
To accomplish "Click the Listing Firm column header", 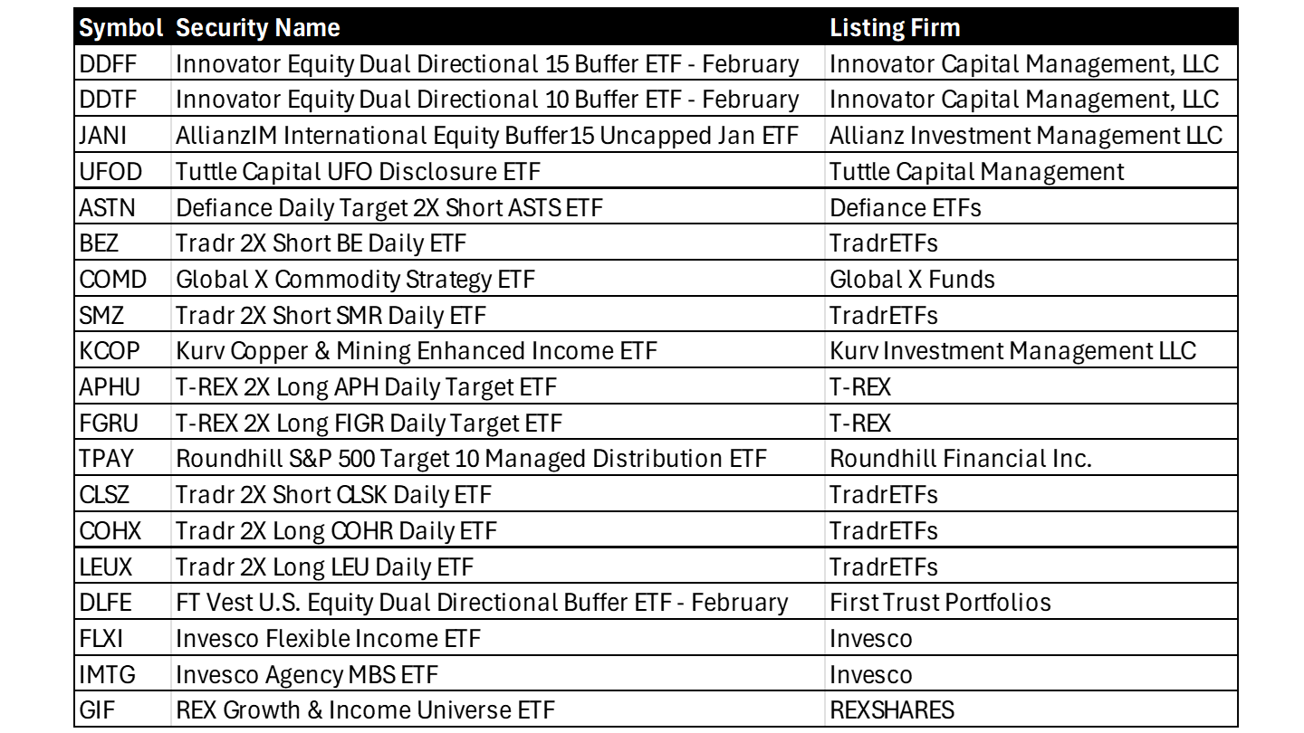I will tap(895, 28).
